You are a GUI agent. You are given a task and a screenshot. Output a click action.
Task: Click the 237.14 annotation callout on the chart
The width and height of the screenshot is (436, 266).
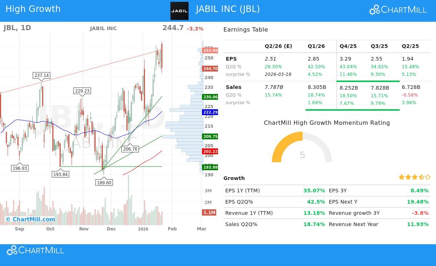click(41, 75)
